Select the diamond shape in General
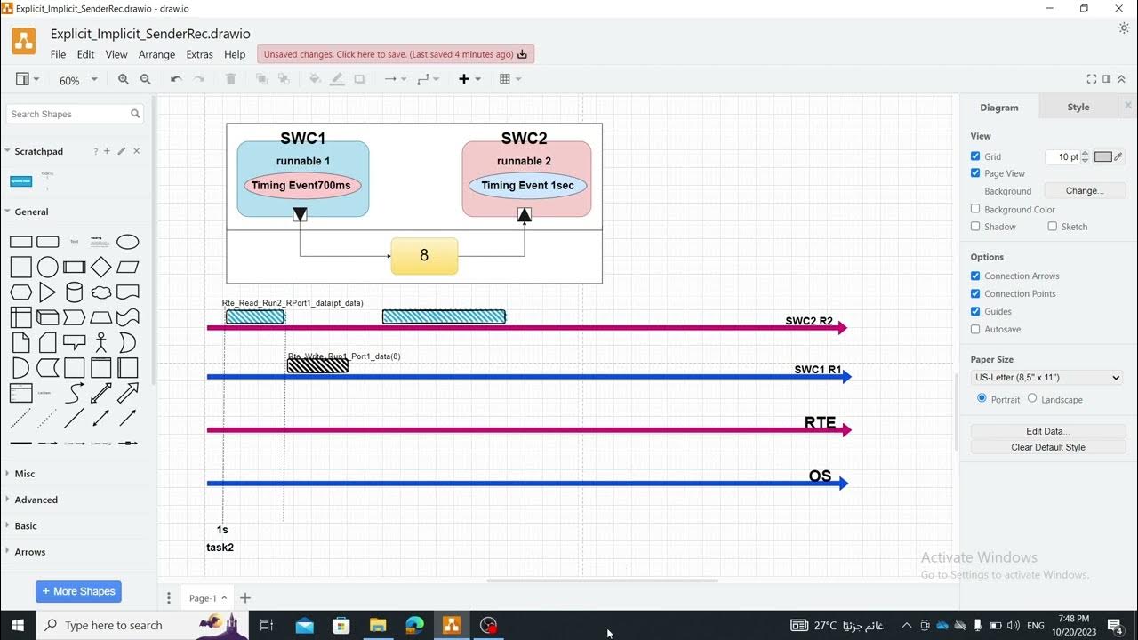Screen dimensions: 1138x640 coord(101,267)
